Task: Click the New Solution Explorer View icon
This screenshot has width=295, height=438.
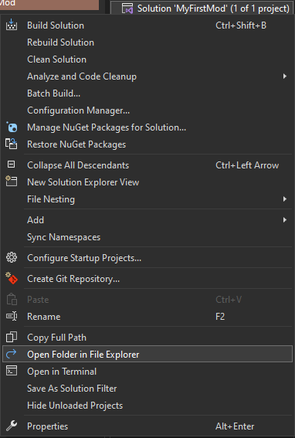Action: pyautogui.click(x=12, y=182)
